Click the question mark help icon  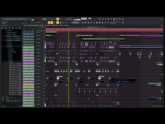pos(111,19)
